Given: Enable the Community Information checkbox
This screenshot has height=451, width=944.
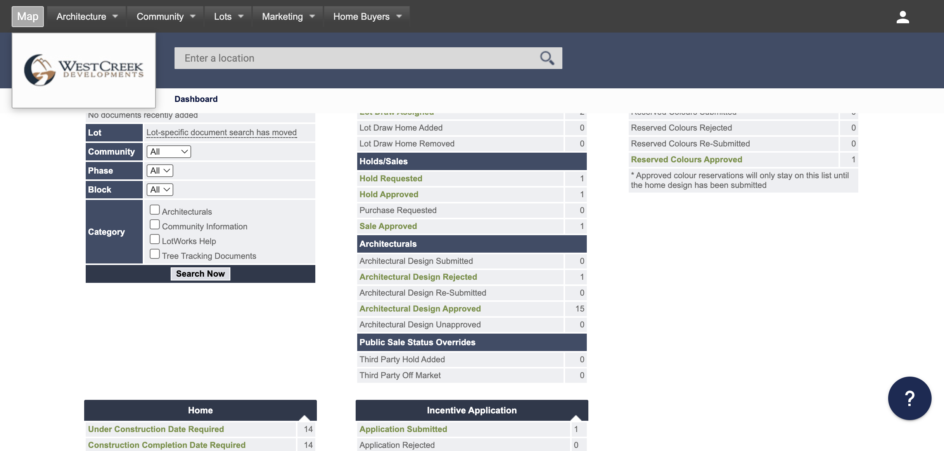Looking at the screenshot, I should 155,225.
